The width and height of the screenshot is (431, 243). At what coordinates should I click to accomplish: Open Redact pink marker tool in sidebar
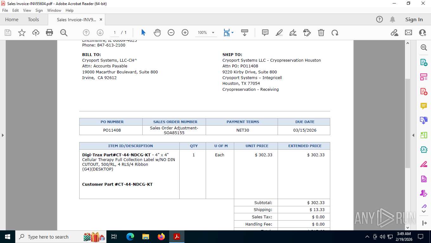pyautogui.click(x=424, y=164)
